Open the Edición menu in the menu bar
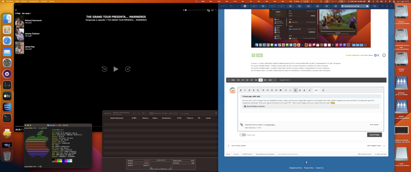This screenshot has width=411, height=172. click(x=24, y=1)
